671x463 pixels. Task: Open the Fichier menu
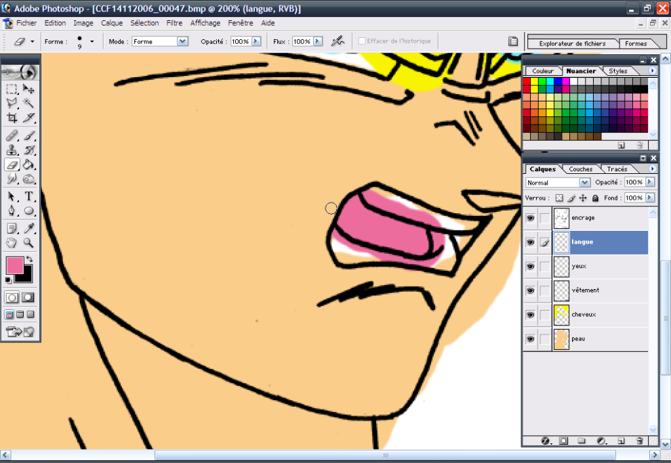26,23
